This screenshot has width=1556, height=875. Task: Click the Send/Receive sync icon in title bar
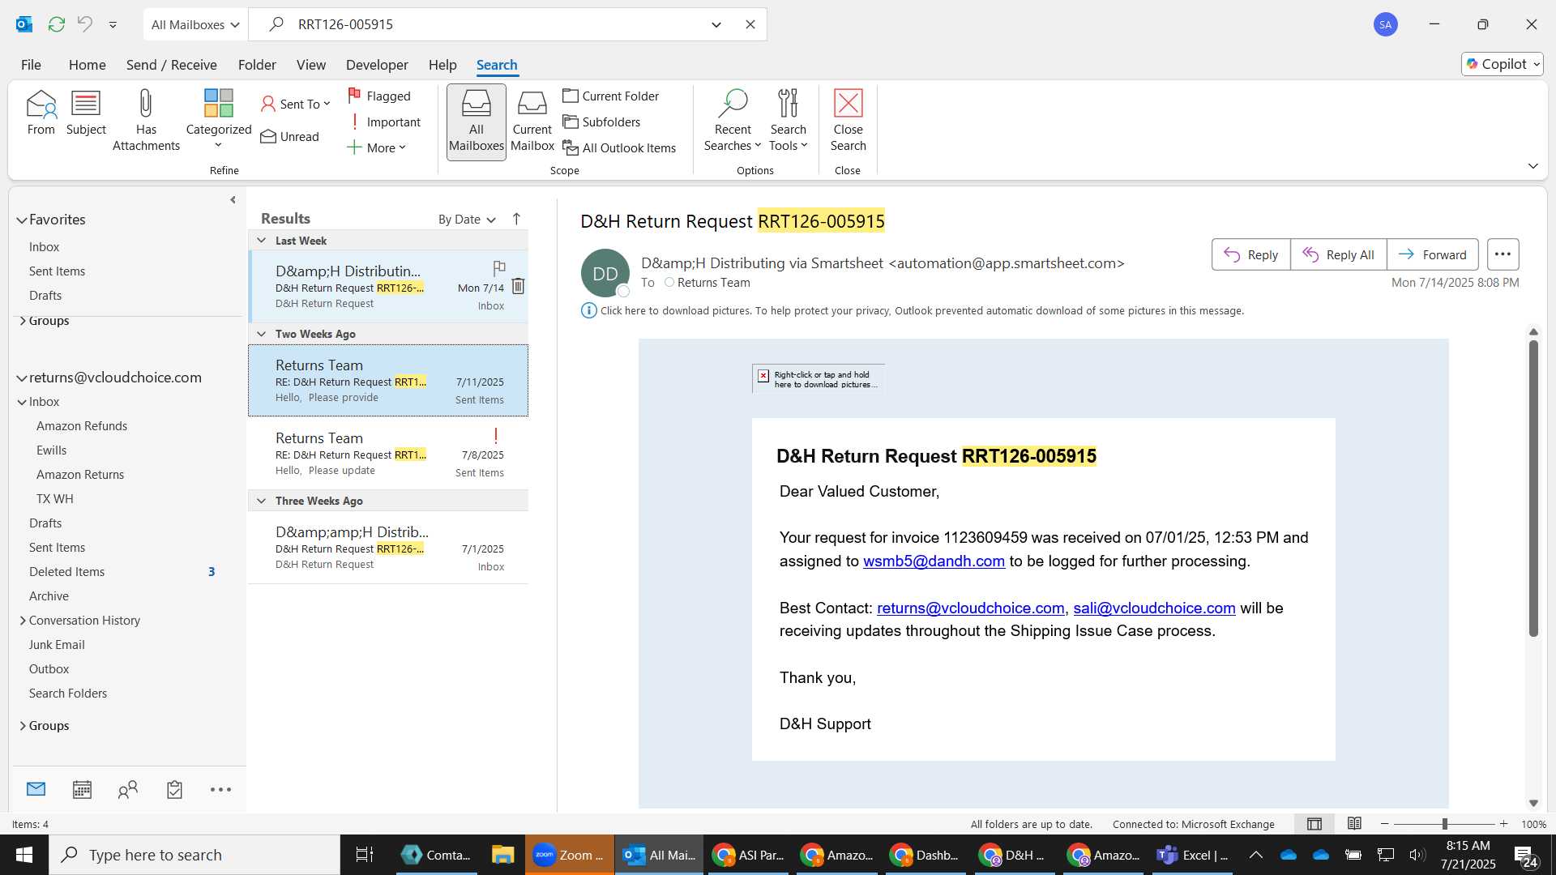coord(56,24)
